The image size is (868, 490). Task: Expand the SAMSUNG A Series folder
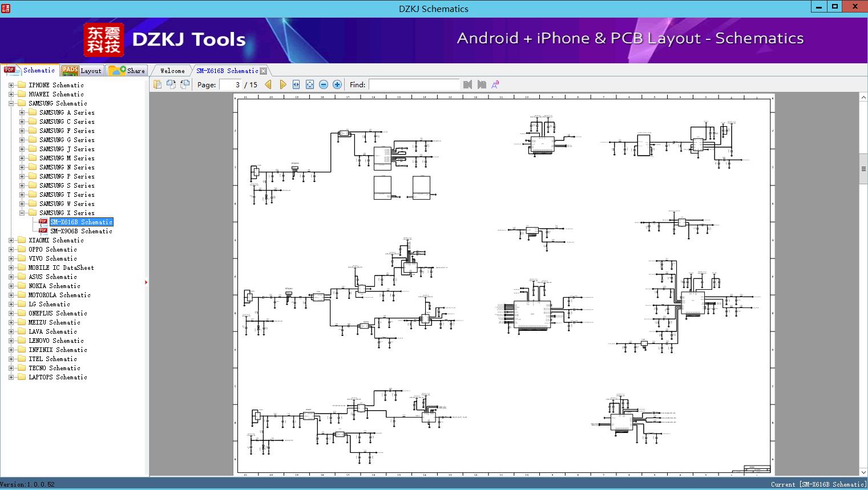point(22,112)
